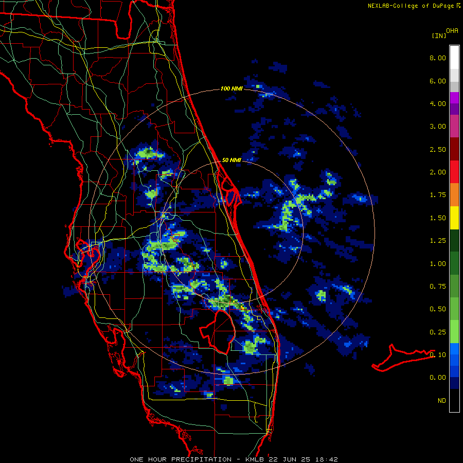Click the 2.00 legend value
Screen dimensions: 463x463
pyautogui.click(x=438, y=172)
